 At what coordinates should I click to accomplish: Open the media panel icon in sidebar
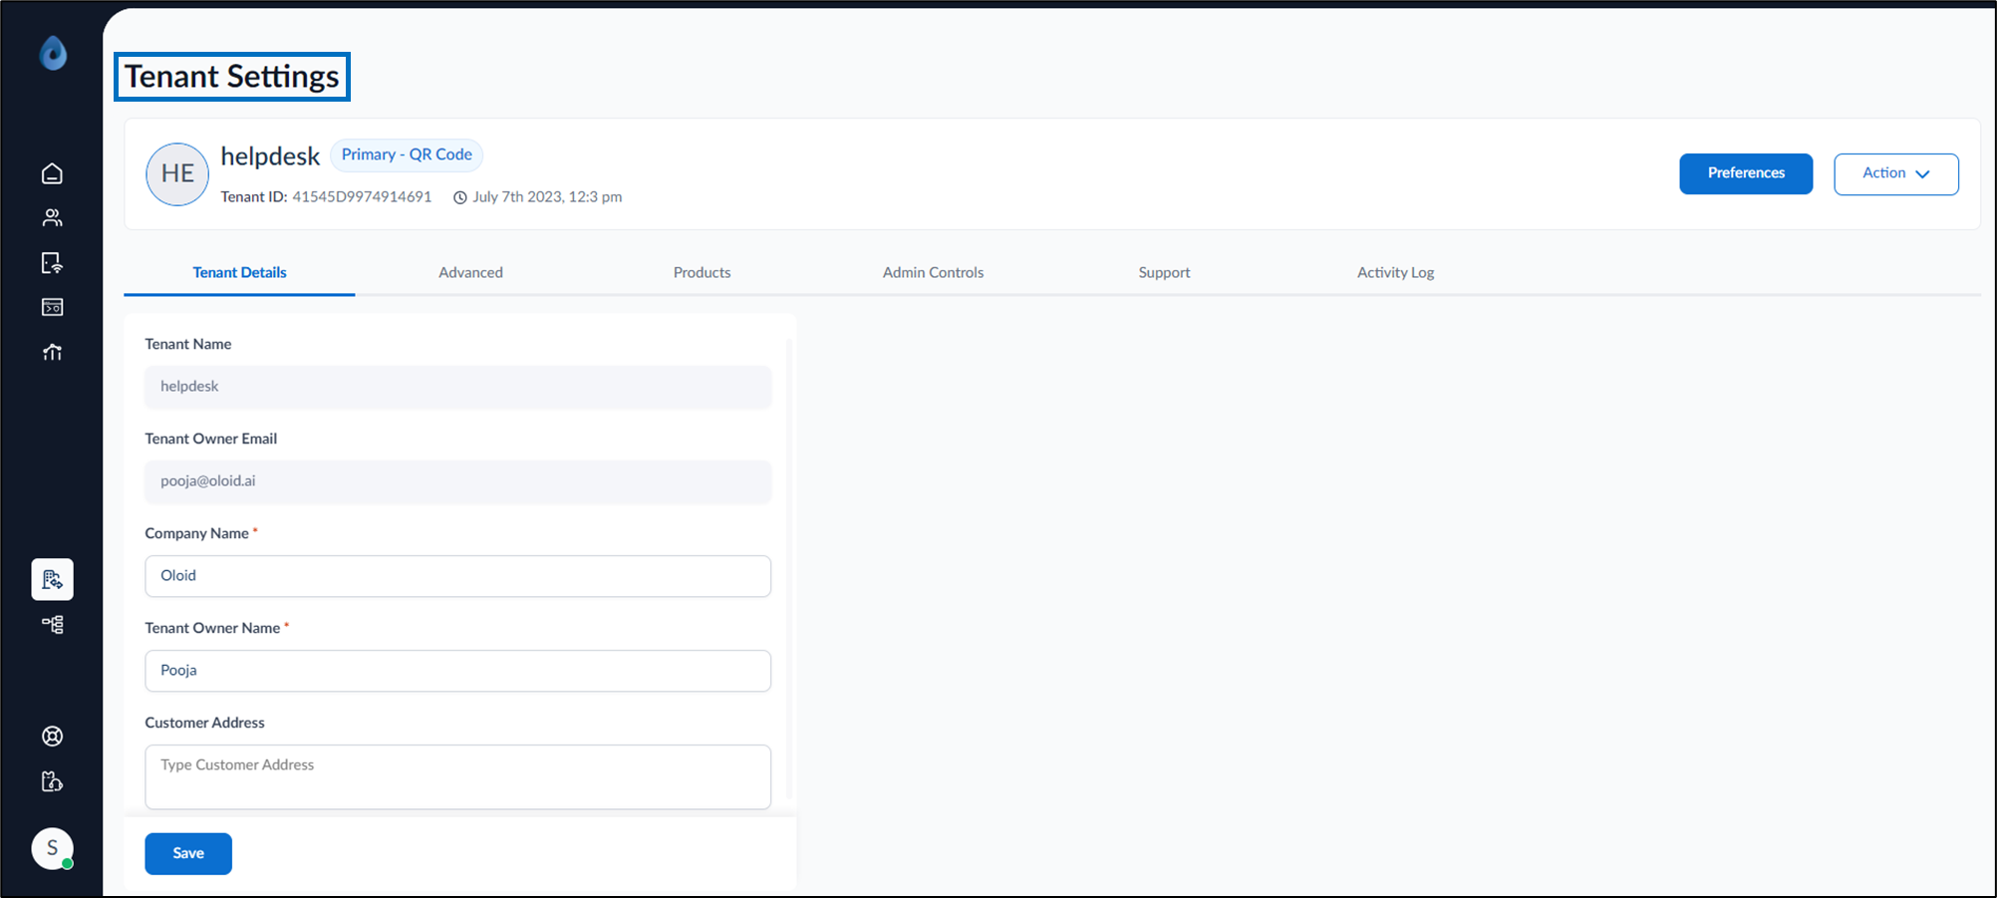pos(52,307)
